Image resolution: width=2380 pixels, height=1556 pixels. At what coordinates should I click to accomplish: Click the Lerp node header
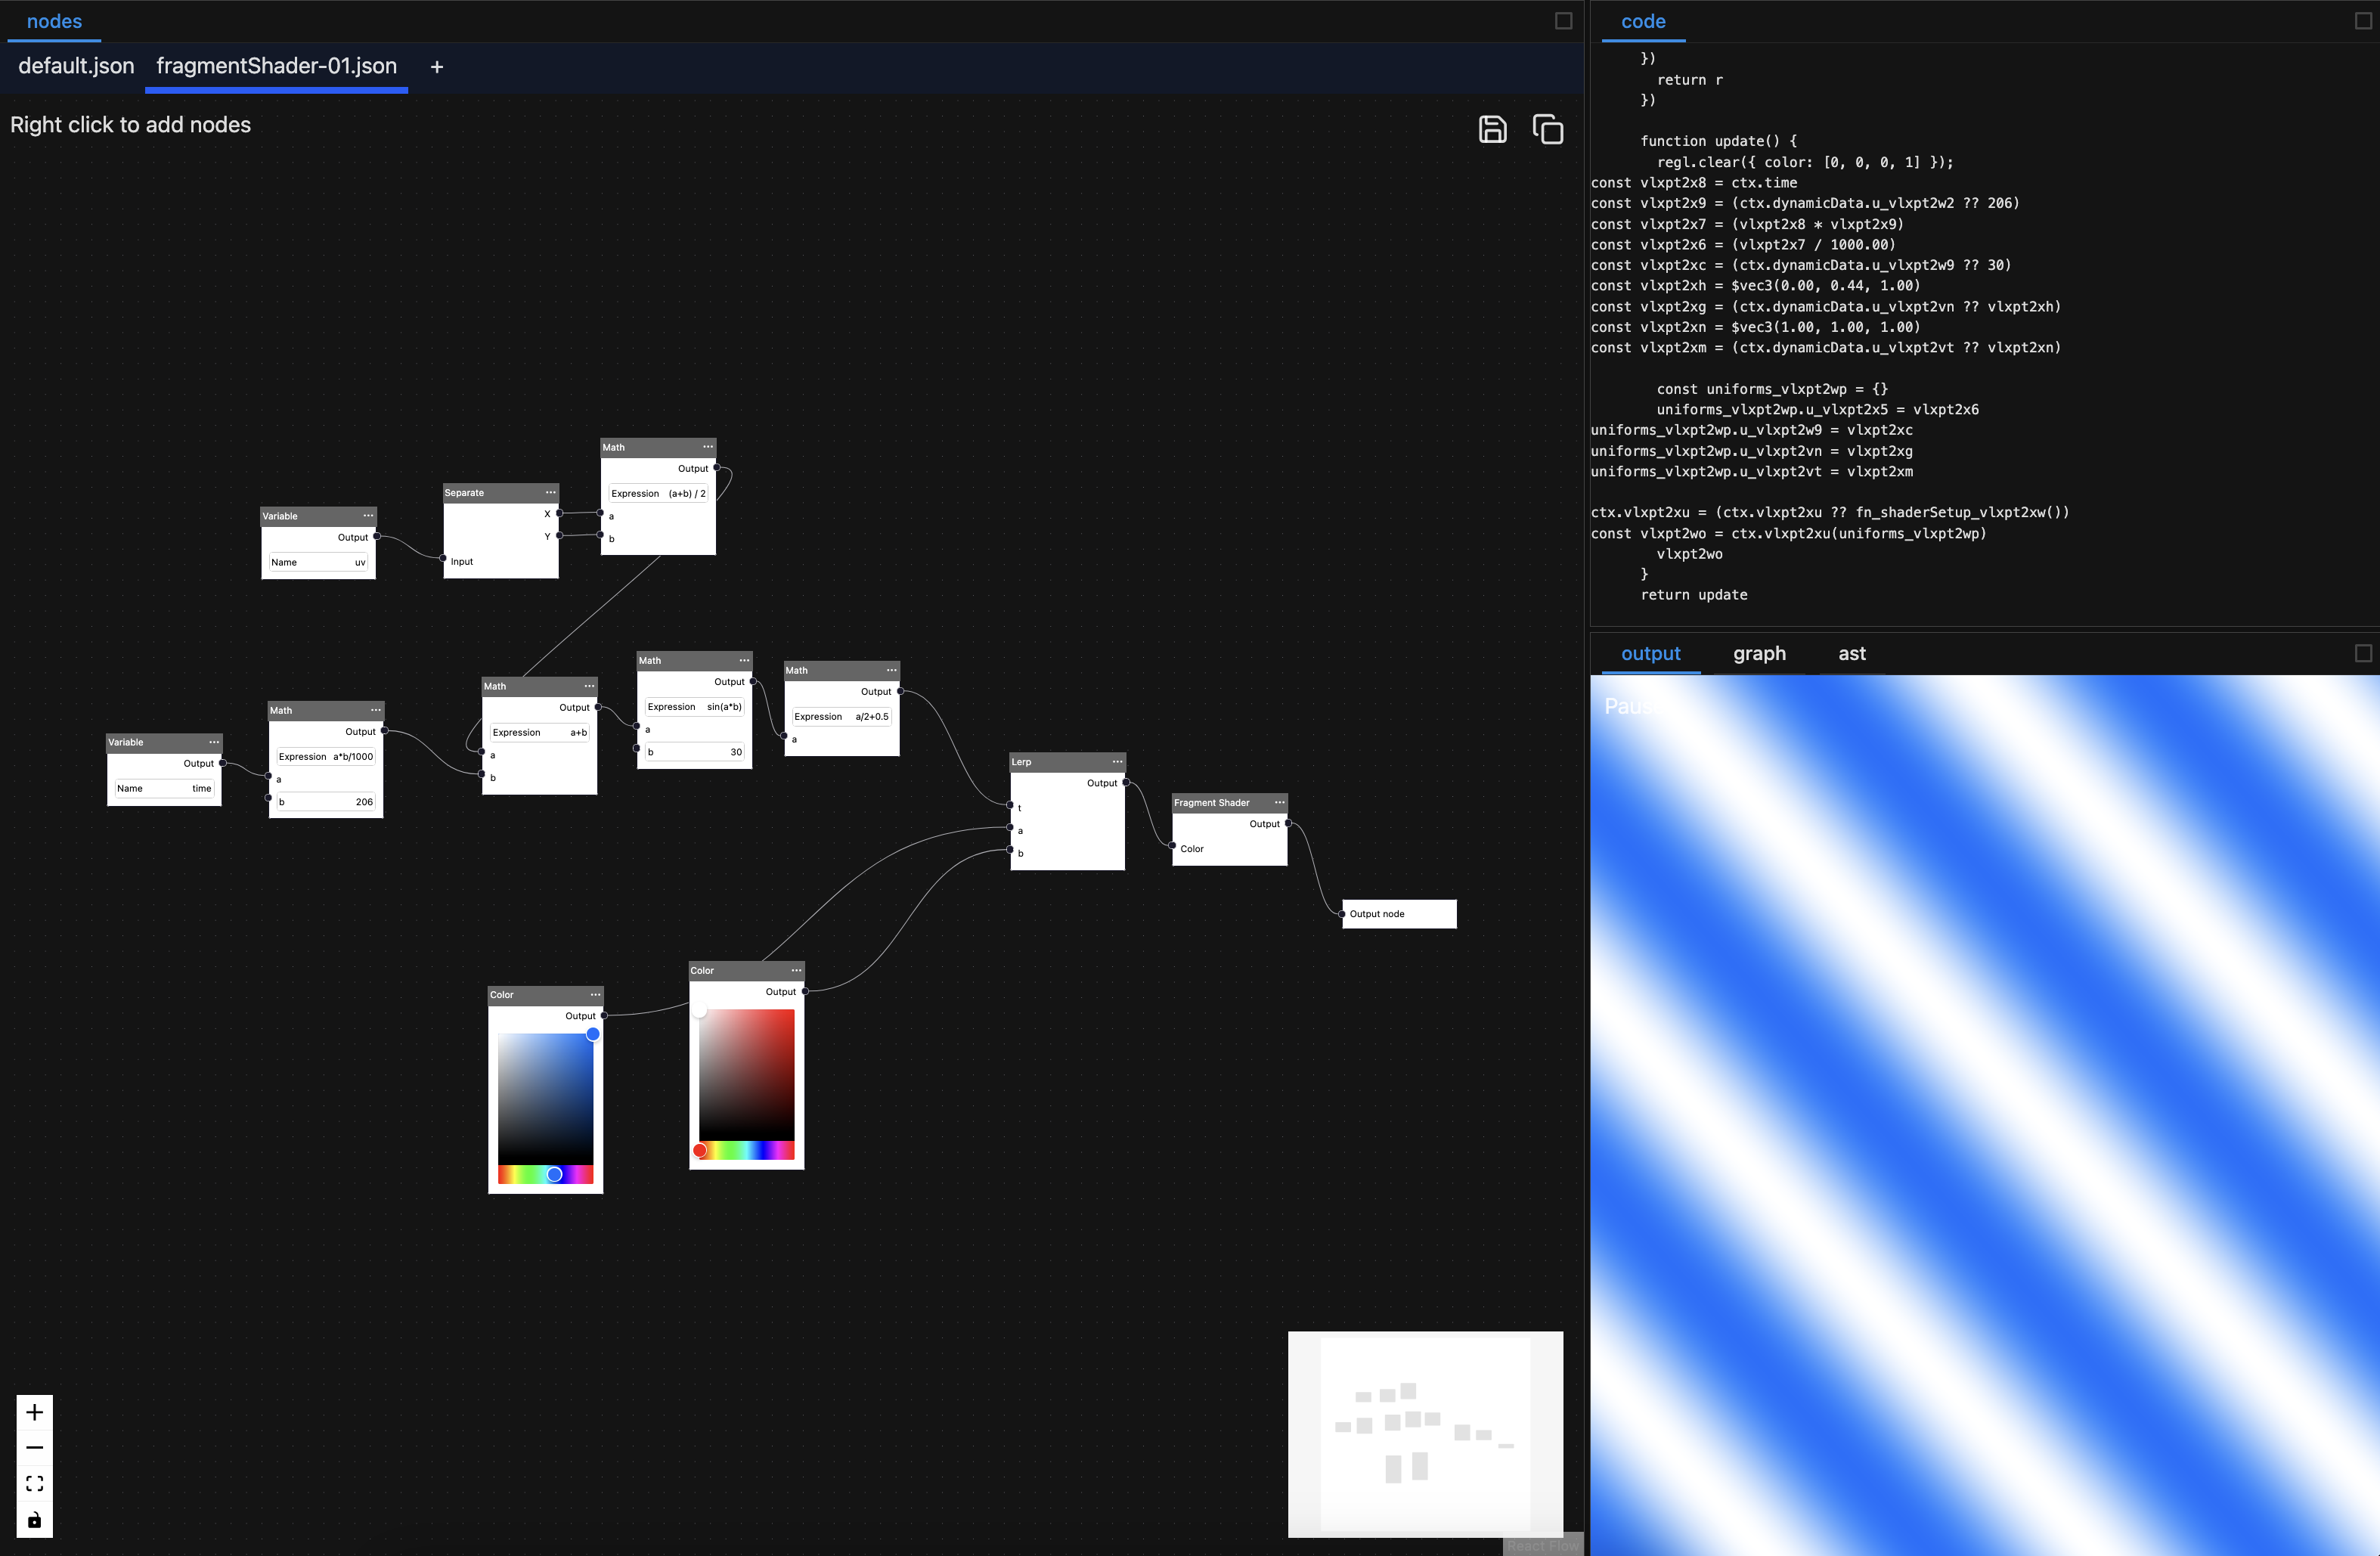(1067, 762)
